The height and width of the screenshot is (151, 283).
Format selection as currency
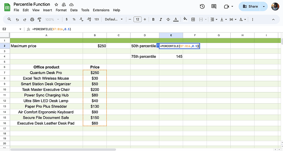(x=67, y=19)
